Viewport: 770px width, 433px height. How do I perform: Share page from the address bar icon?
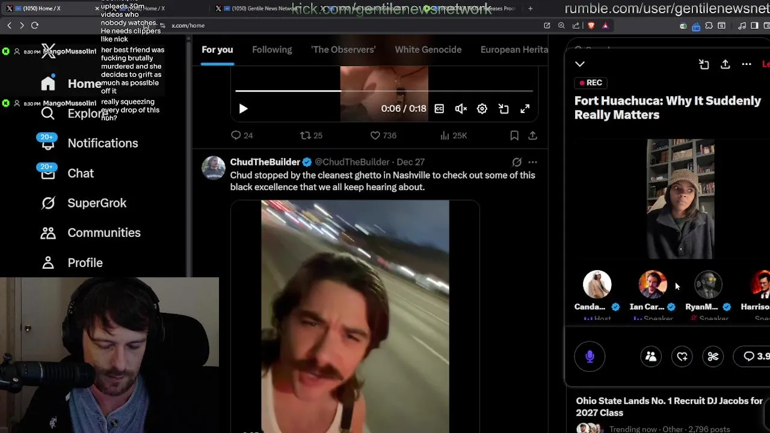576,25
